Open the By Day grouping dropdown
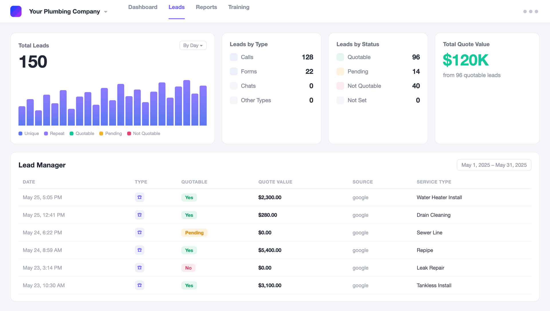Viewport: 550px width, 311px height. point(193,45)
